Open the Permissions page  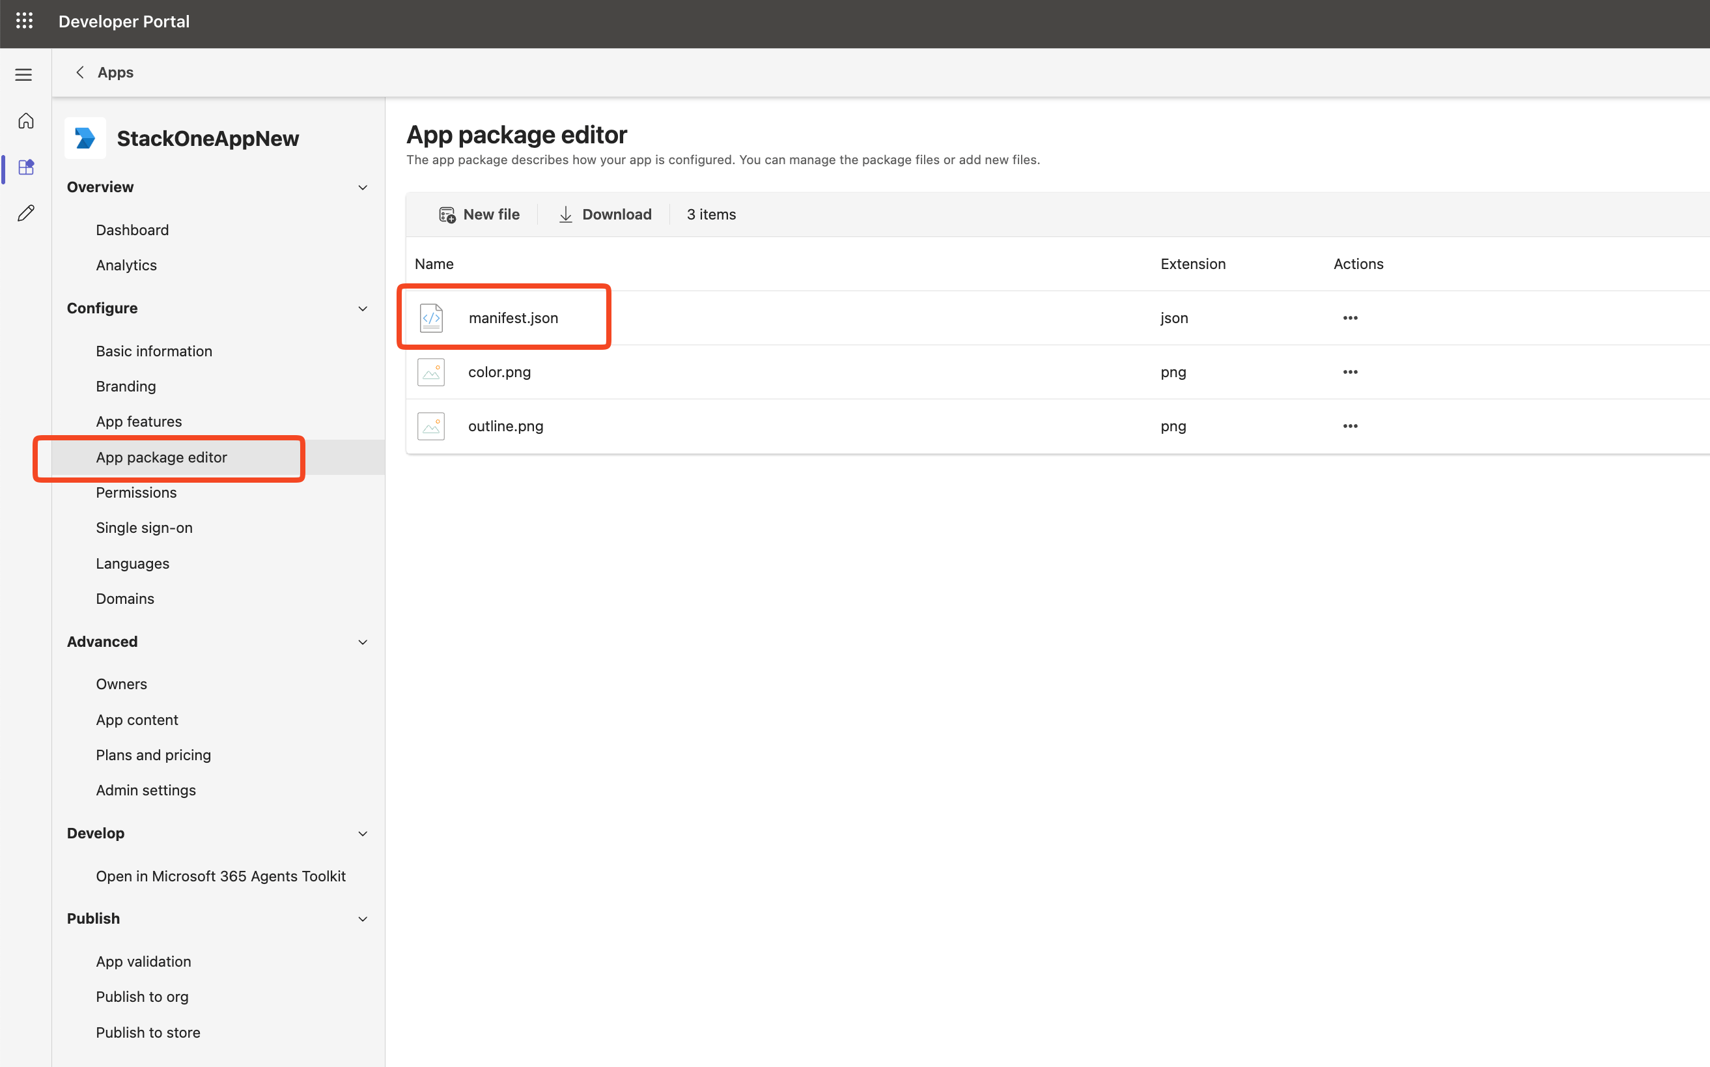pos(136,492)
